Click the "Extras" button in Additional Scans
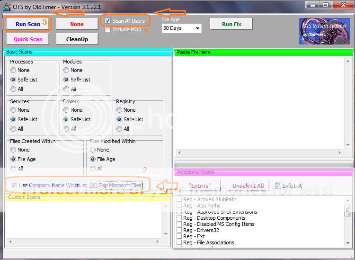 [x=199, y=186]
